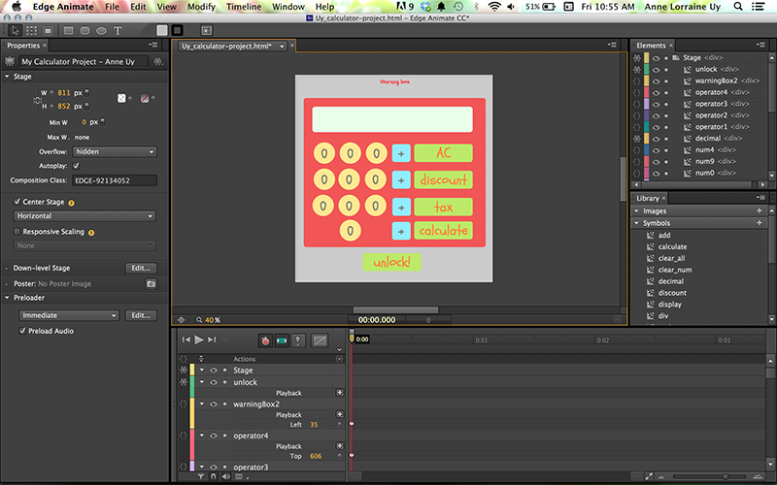
Task: Open the layout defaults toolbar icon
Action: 207,31
